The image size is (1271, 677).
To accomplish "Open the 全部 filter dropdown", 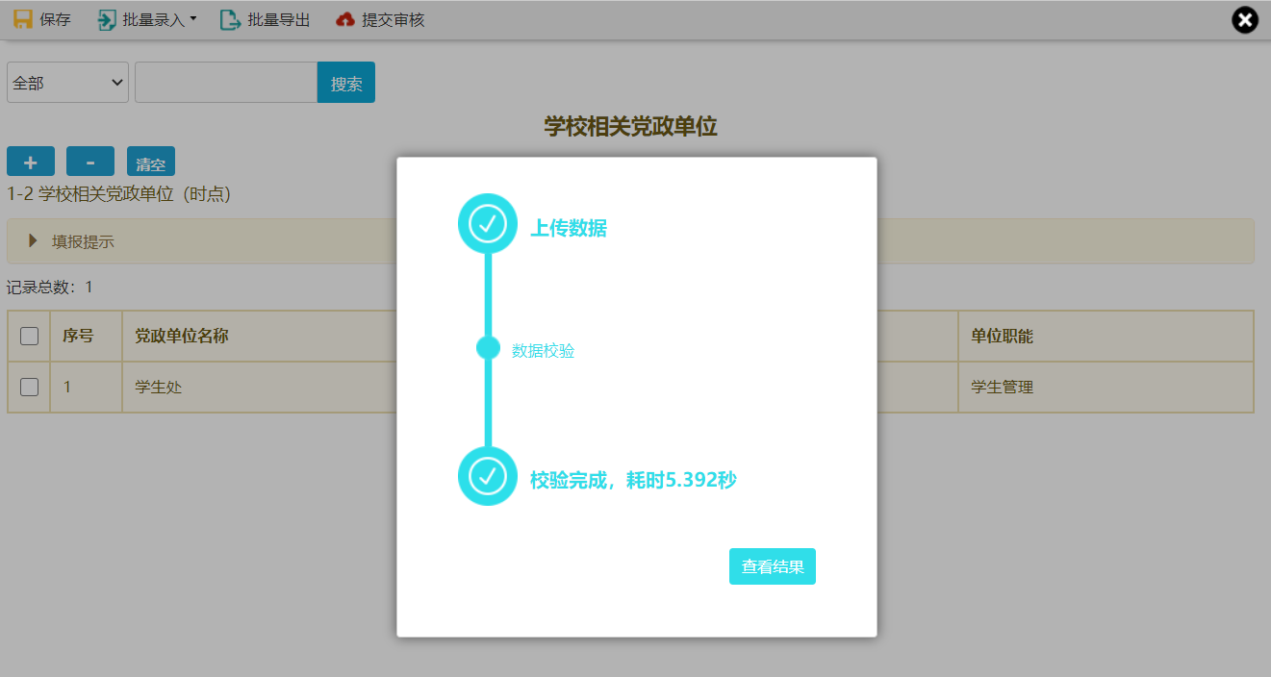I will click(67, 83).
